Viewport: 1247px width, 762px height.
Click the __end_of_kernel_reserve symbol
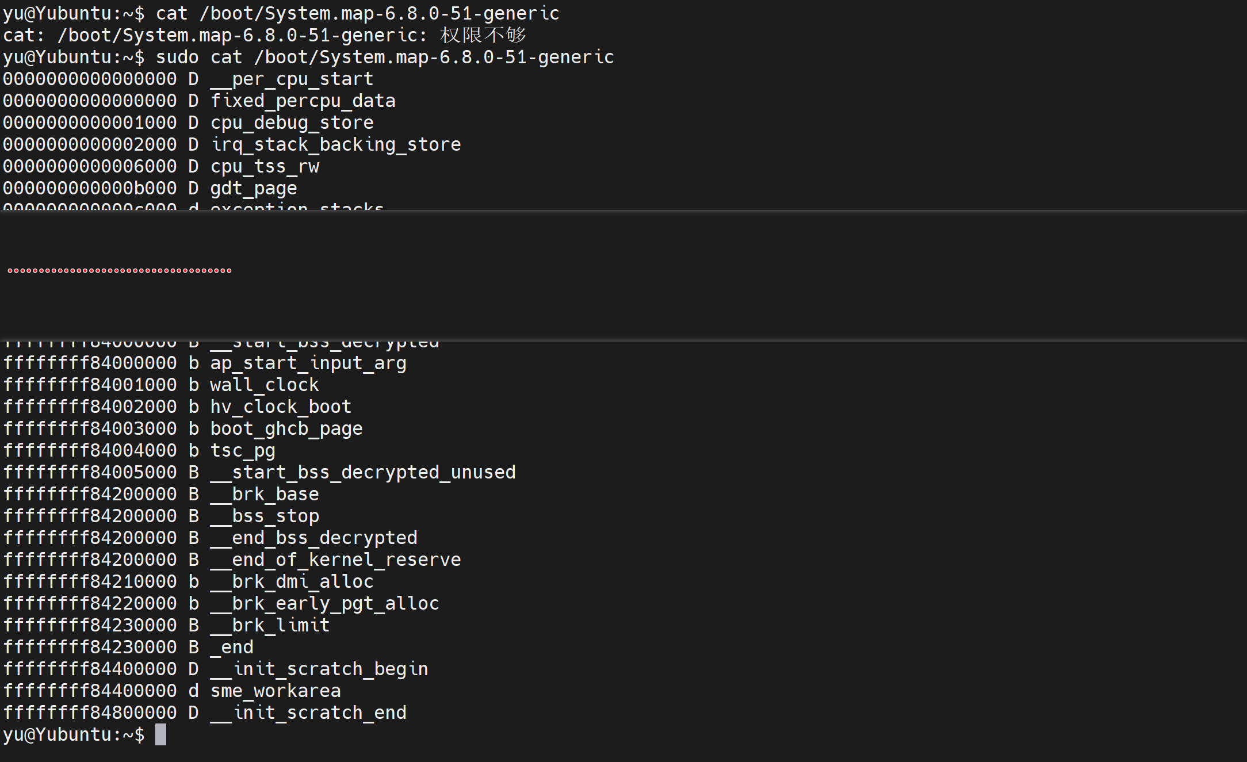(335, 560)
